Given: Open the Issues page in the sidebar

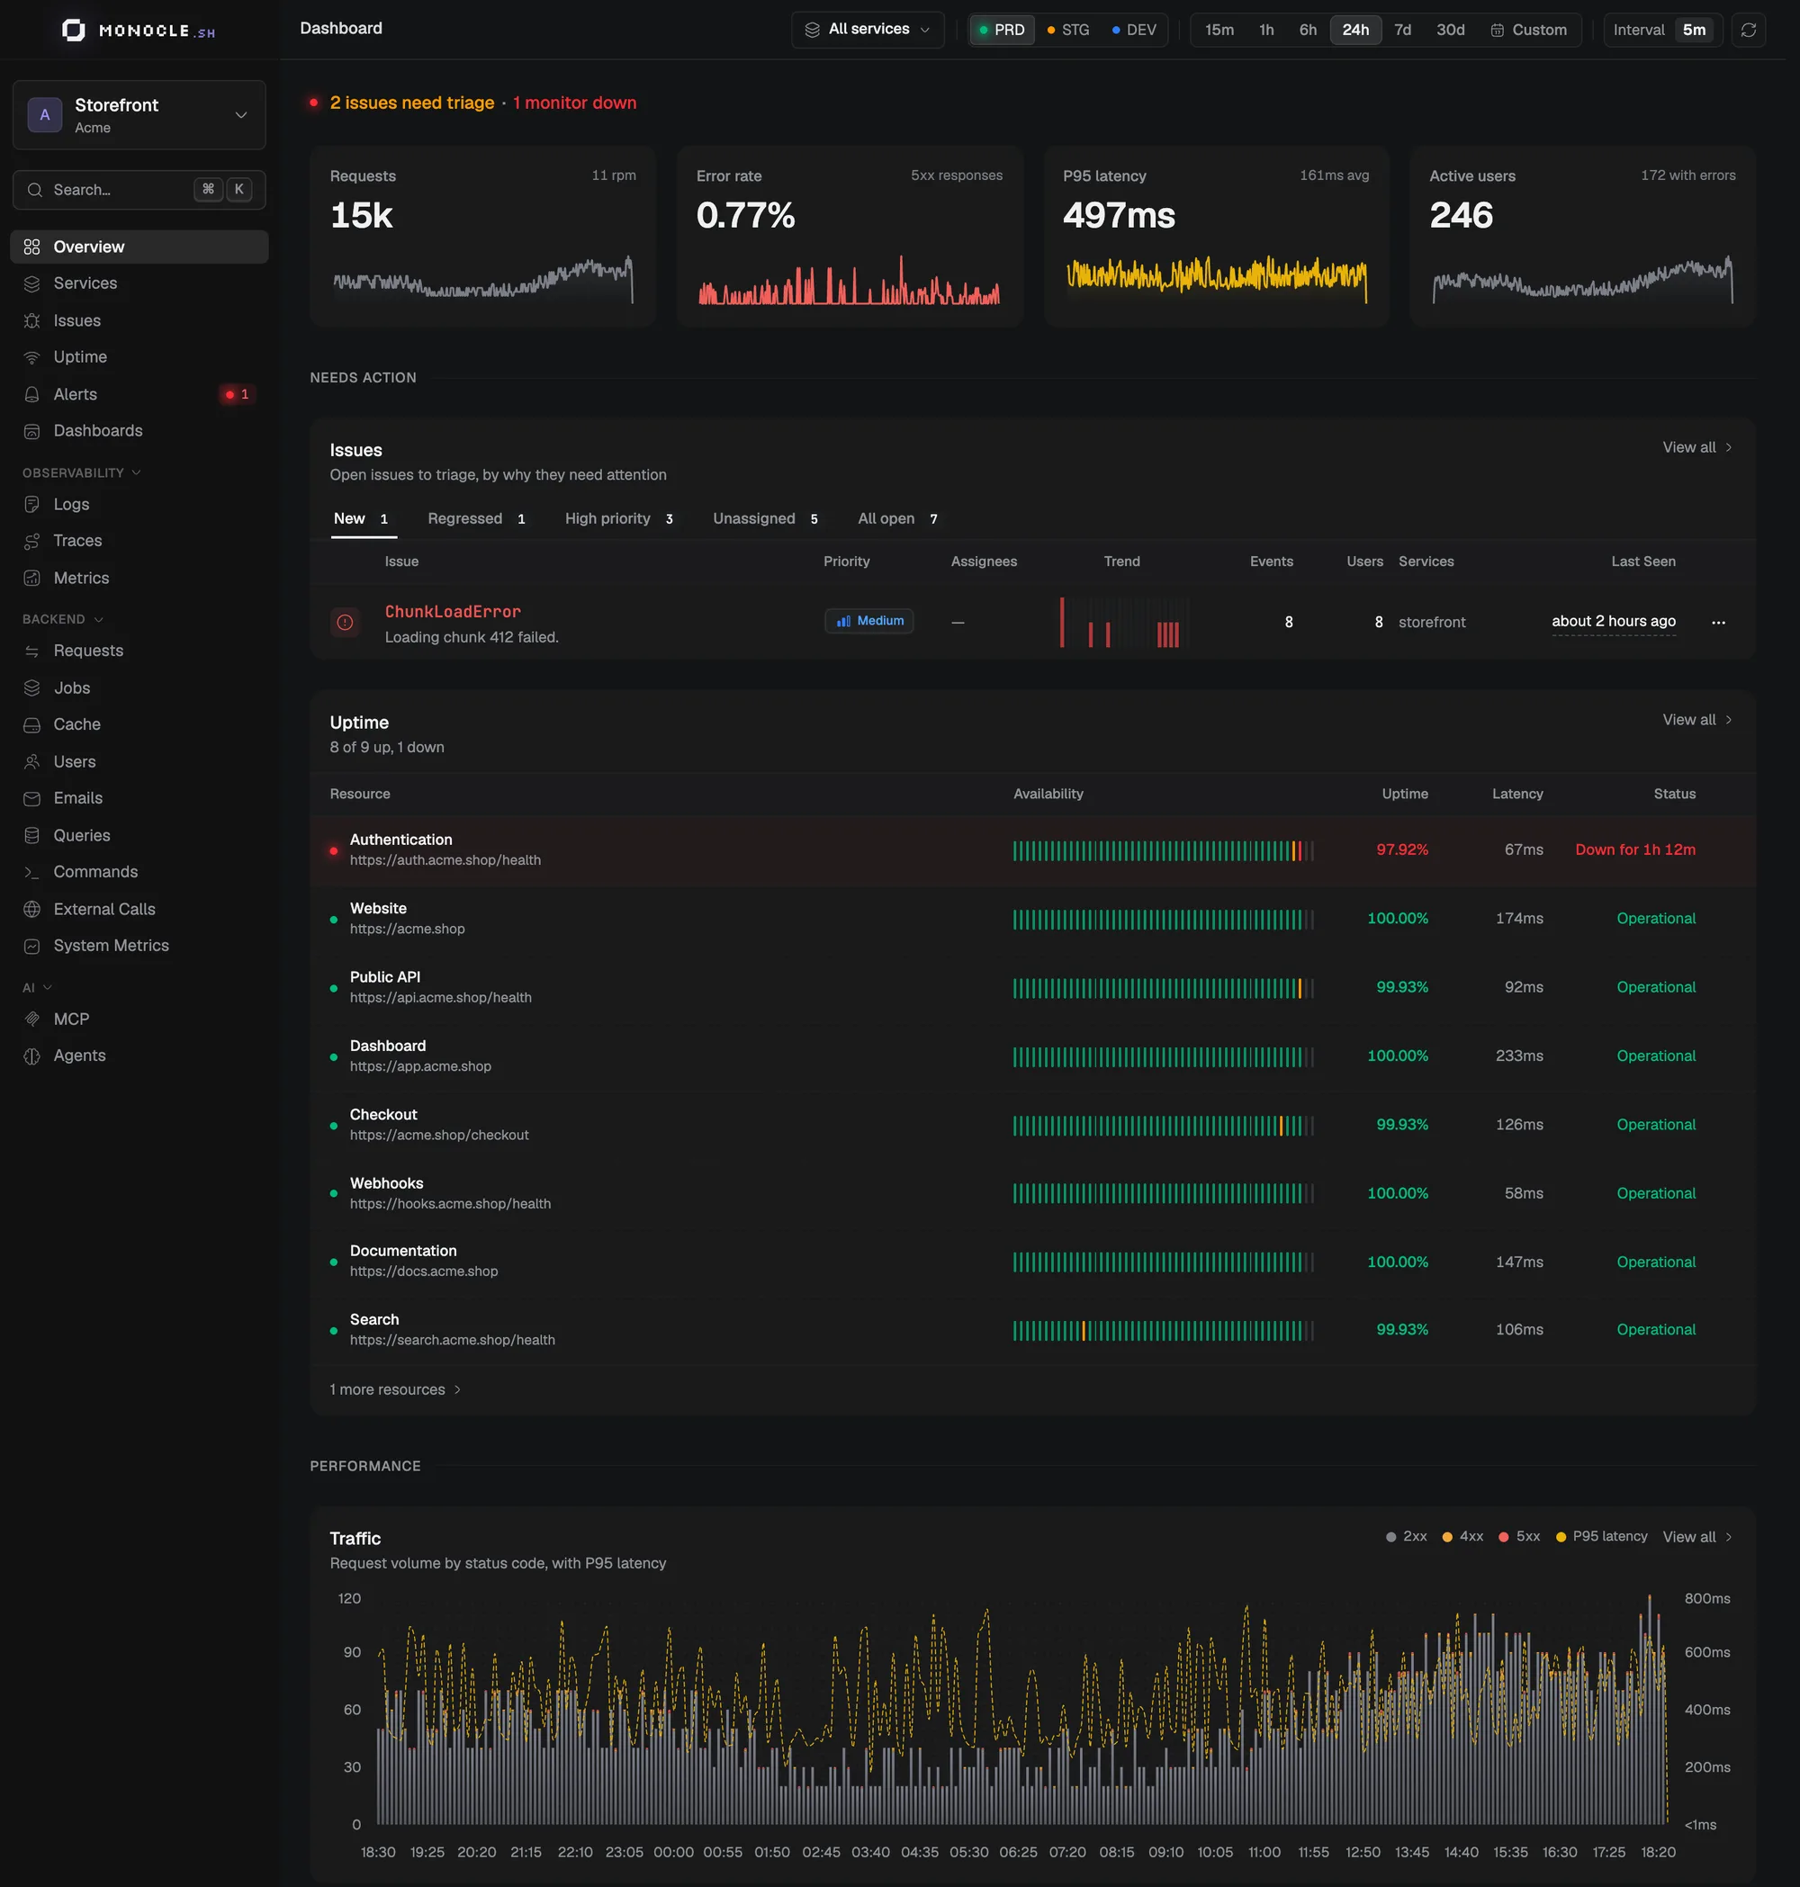Looking at the screenshot, I should (x=139, y=320).
